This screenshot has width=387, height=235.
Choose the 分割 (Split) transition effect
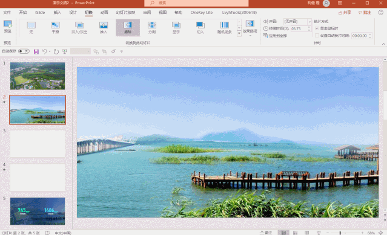(x=152, y=27)
